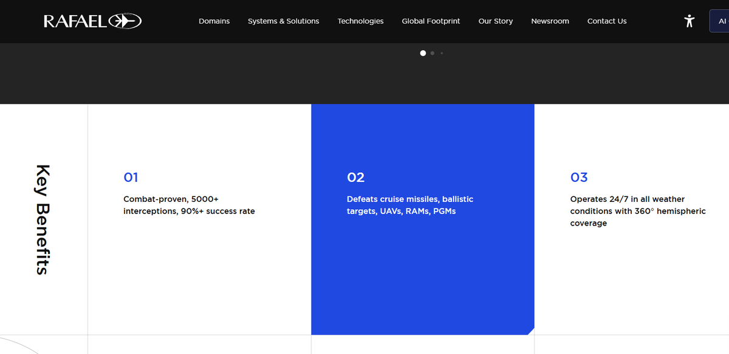Click the 'Defeats cruise missiles, ballistic targets' text

tap(410, 205)
